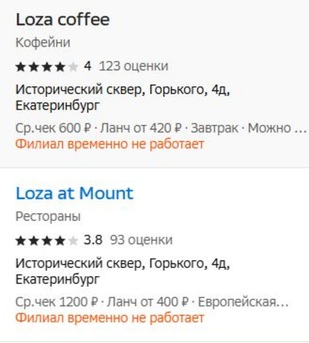Click the fifth gray star of Loza at Mount

(73, 240)
